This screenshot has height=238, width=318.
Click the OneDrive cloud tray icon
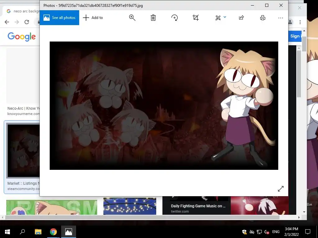252,232
